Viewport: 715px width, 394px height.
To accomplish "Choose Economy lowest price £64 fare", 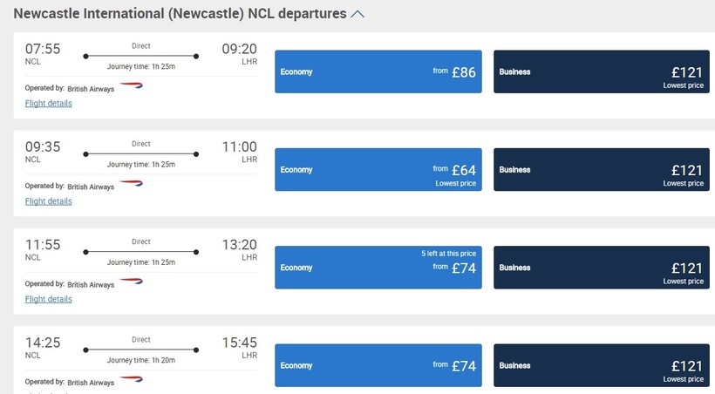I will pos(378,170).
